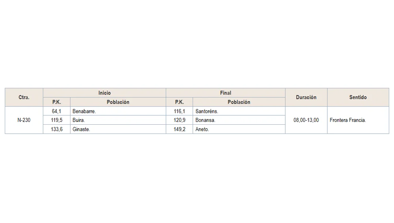Viewport: 394px width, 223px height.
Task: Click the 119,5 kilometer point cell
Action: pos(57,120)
